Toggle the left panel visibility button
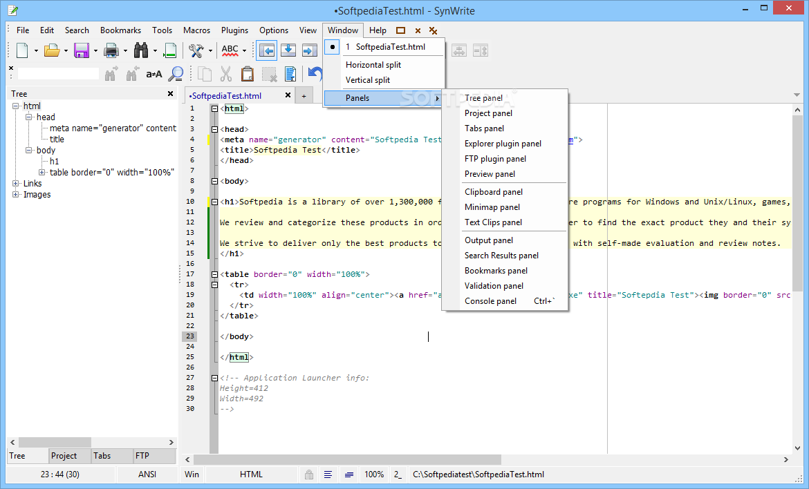The image size is (809, 489). point(267,50)
